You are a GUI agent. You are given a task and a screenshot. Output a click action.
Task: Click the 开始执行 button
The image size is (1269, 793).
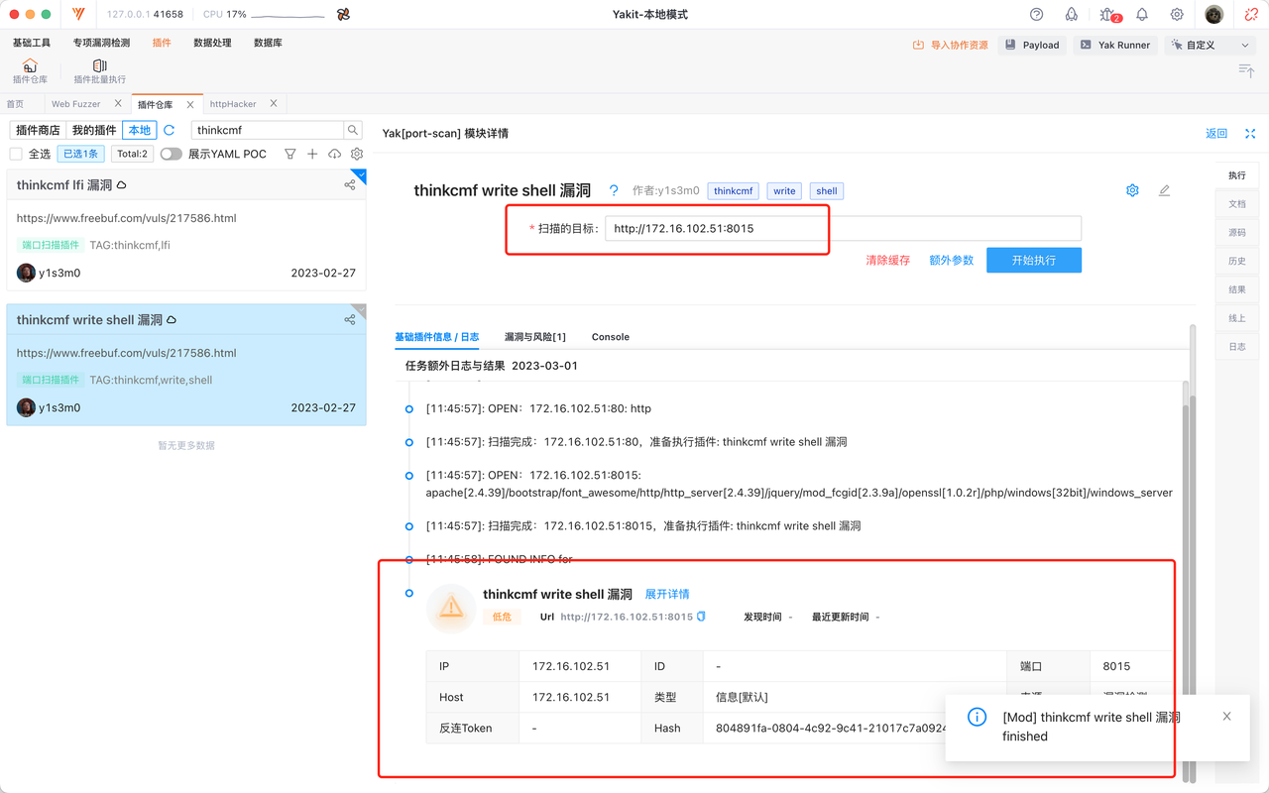[x=1034, y=260]
